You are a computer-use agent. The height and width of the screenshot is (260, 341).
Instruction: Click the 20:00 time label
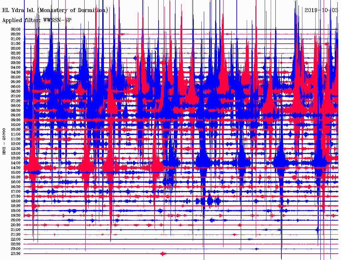coord(16,220)
